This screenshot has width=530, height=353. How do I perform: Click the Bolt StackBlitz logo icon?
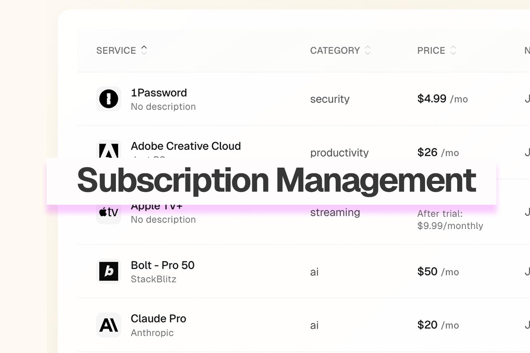pos(109,271)
